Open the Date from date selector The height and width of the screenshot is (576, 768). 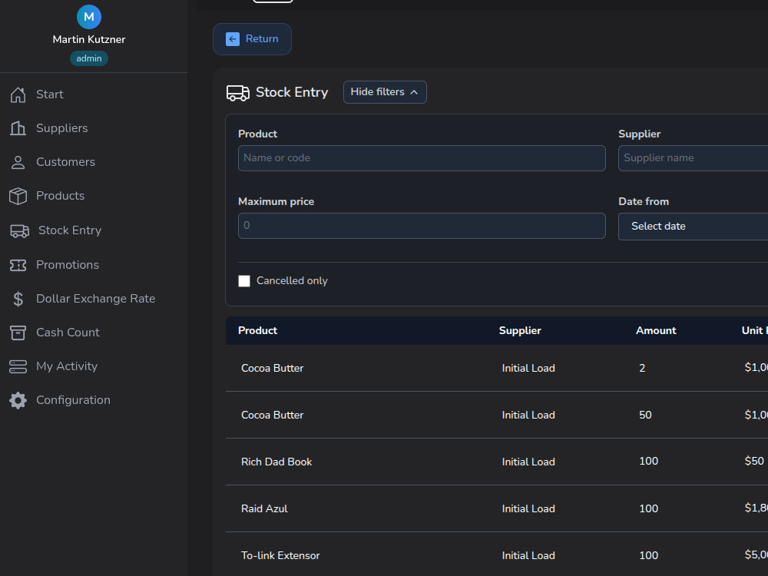693,227
